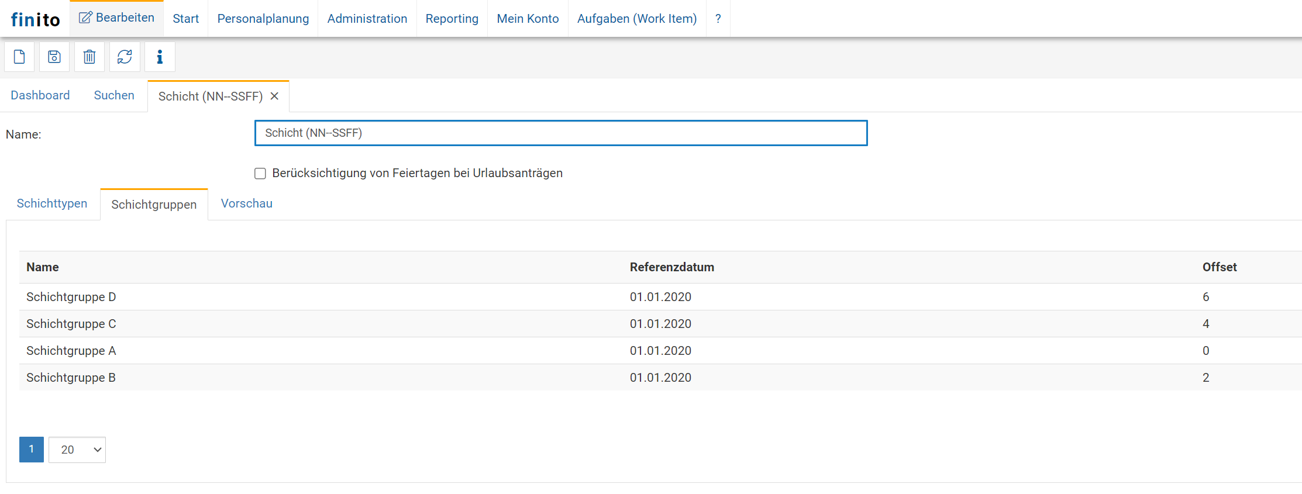This screenshot has width=1302, height=494.
Task: Click the info icon in toolbar
Action: click(160, 57)
